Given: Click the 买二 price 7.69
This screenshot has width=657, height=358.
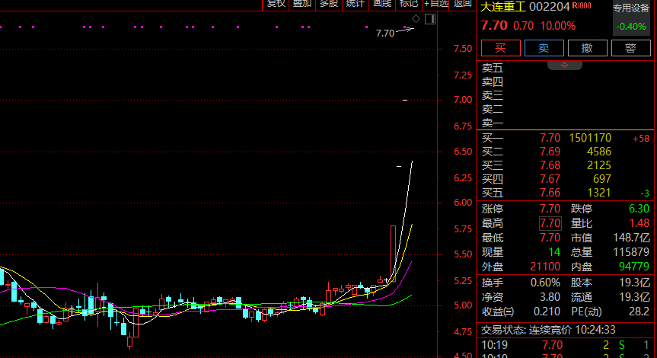Looking at the screenshot, I should (550, 152).
